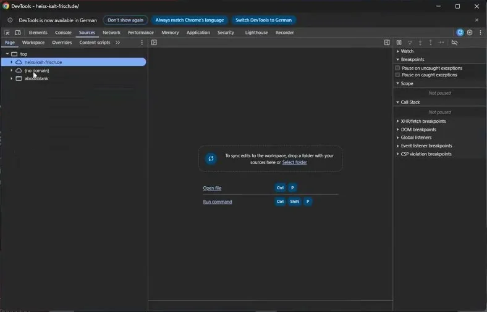Dismiss the language notification bar
The image size is (487, 312).
[476, 20]
